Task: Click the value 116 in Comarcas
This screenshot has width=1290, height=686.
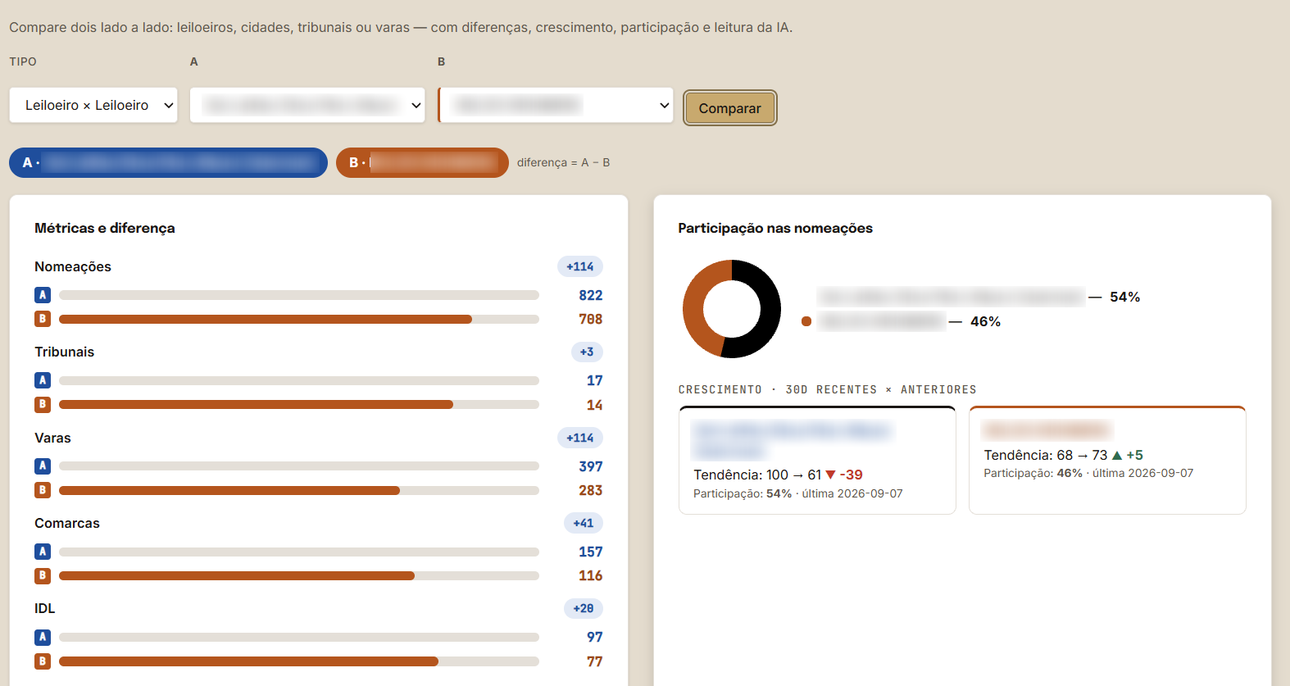Action: (591, 575)
